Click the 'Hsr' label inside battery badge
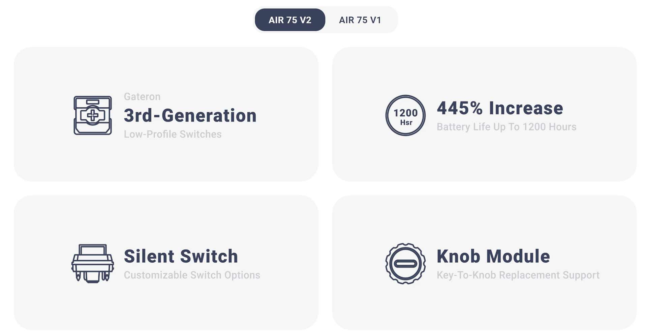Screen dimensions: 647x336 406,123
